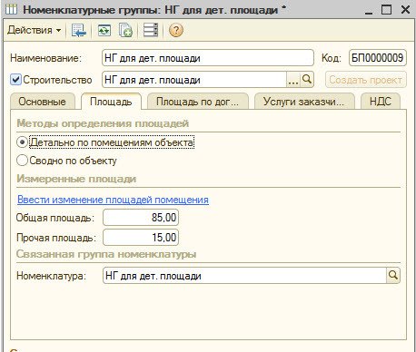This screenshot has height=352, width=416.
Task: Click the list navigation toolbar icon
Action: click(151, 30)
